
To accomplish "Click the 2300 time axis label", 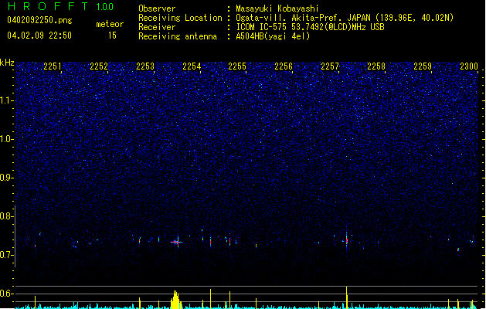I will [x=469, y=66].
